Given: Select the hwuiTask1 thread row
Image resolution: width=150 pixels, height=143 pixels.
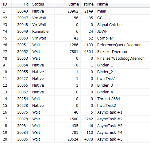Looking at the screenshot, I should pyautogui.click(x=75, y=78).
